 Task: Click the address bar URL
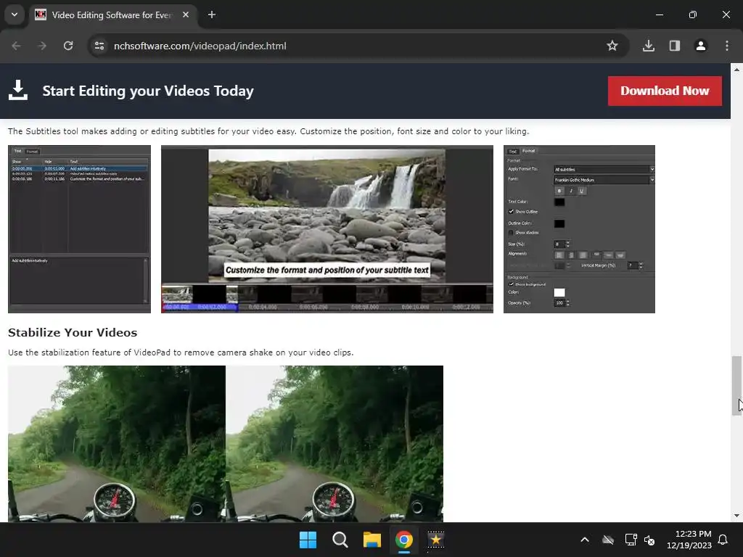point(200,46)
